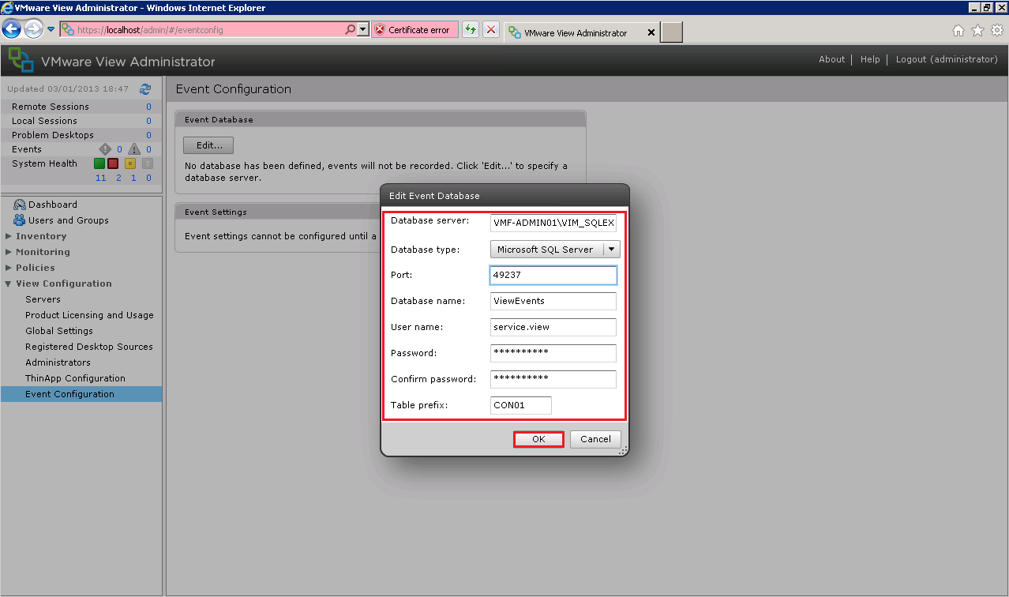Click into the Table prefix field

(520, 406)
